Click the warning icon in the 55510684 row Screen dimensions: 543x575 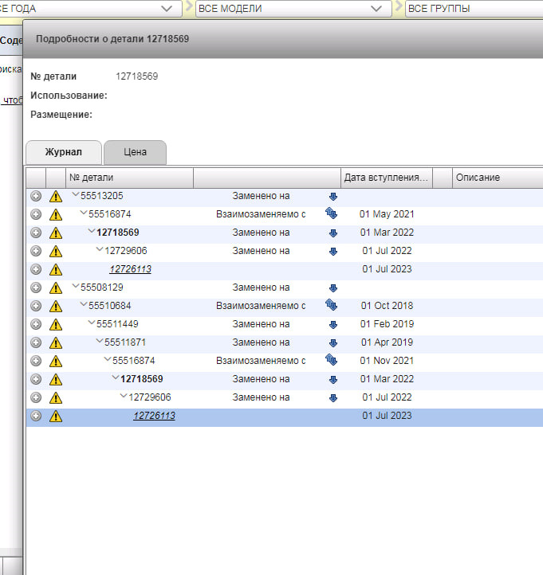coord(55,306)
